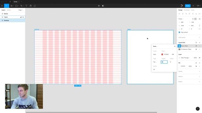The image size is (202, 113).
Task: Add a new layout grid with plus icon
Action: point(199,43)
